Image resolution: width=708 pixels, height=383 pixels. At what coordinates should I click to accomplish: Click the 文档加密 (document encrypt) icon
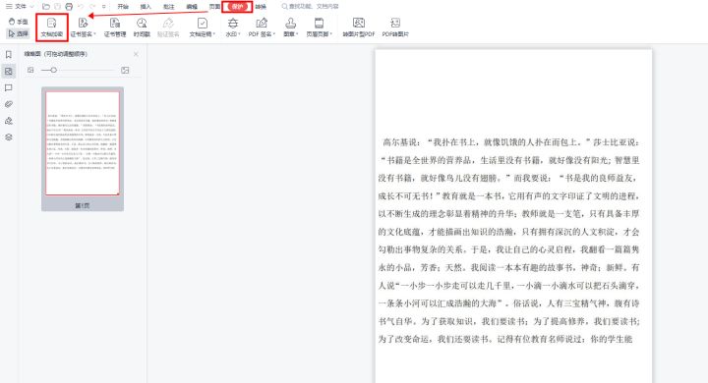point(52,23)
